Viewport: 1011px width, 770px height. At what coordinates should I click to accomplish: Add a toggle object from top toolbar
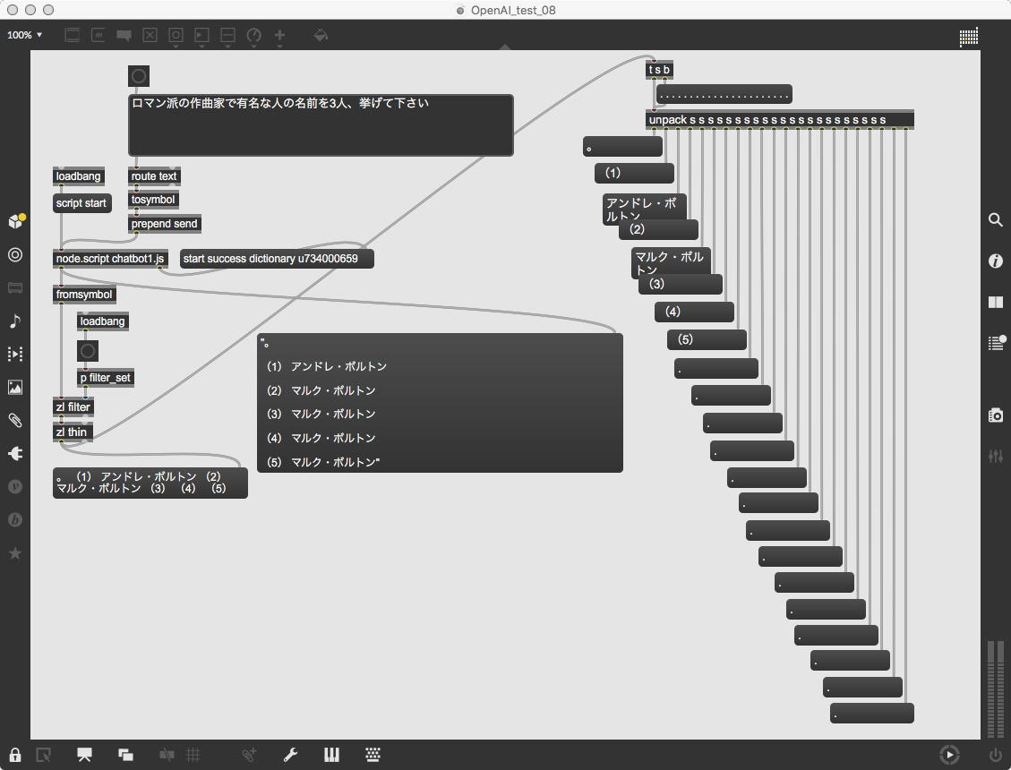tap(150, 36)
